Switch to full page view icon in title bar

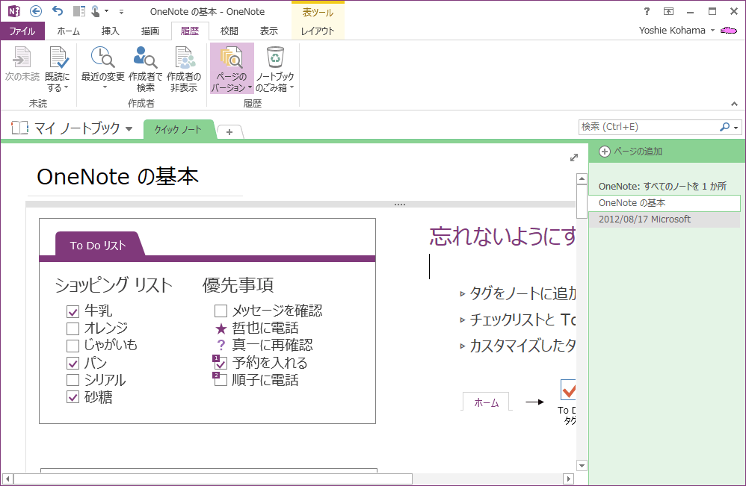(x=668, y=11)
